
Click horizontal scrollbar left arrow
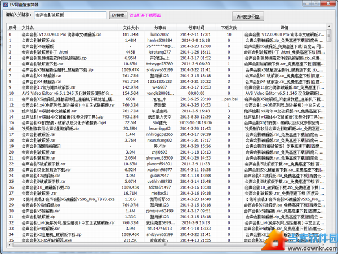point(9,244)
